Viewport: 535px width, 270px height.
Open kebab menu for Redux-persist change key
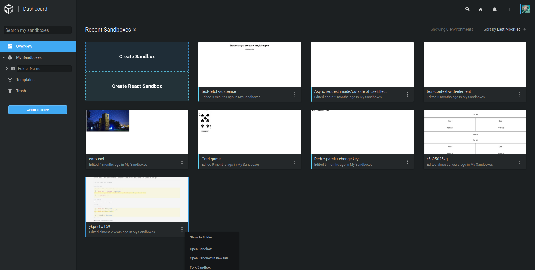pos(407,162)
